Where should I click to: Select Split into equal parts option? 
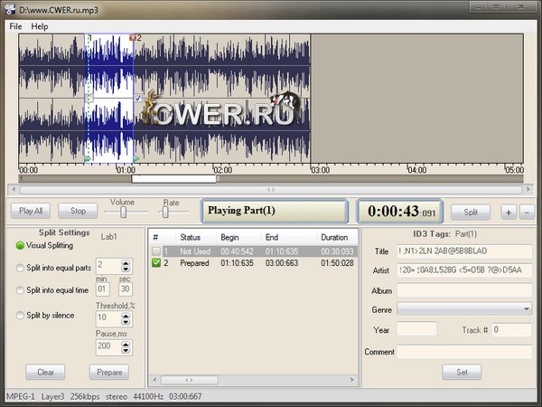(21, 268)
